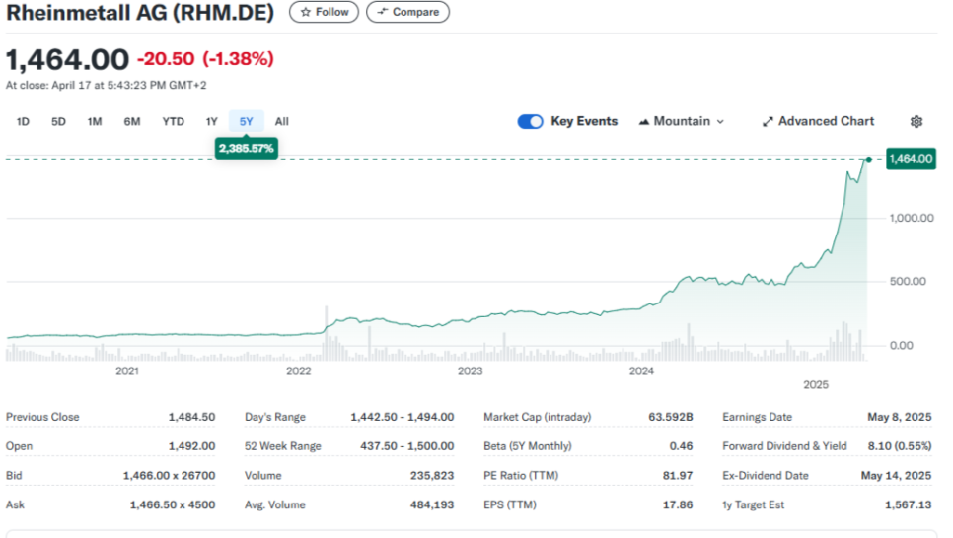Click the Volume value 235,823
953x538 pixels.
pyautogui.click(x=431, y=475)
